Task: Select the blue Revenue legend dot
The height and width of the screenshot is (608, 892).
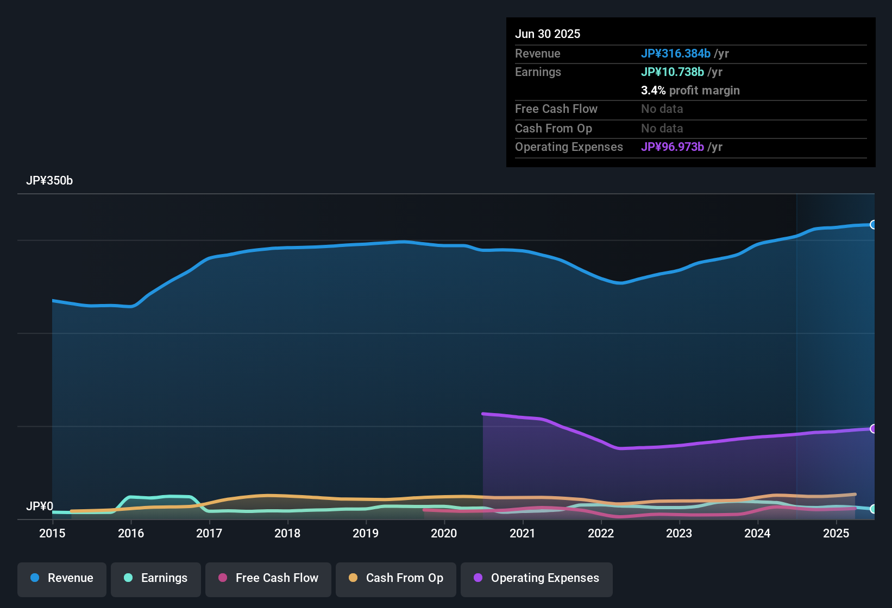Action: 34,578
